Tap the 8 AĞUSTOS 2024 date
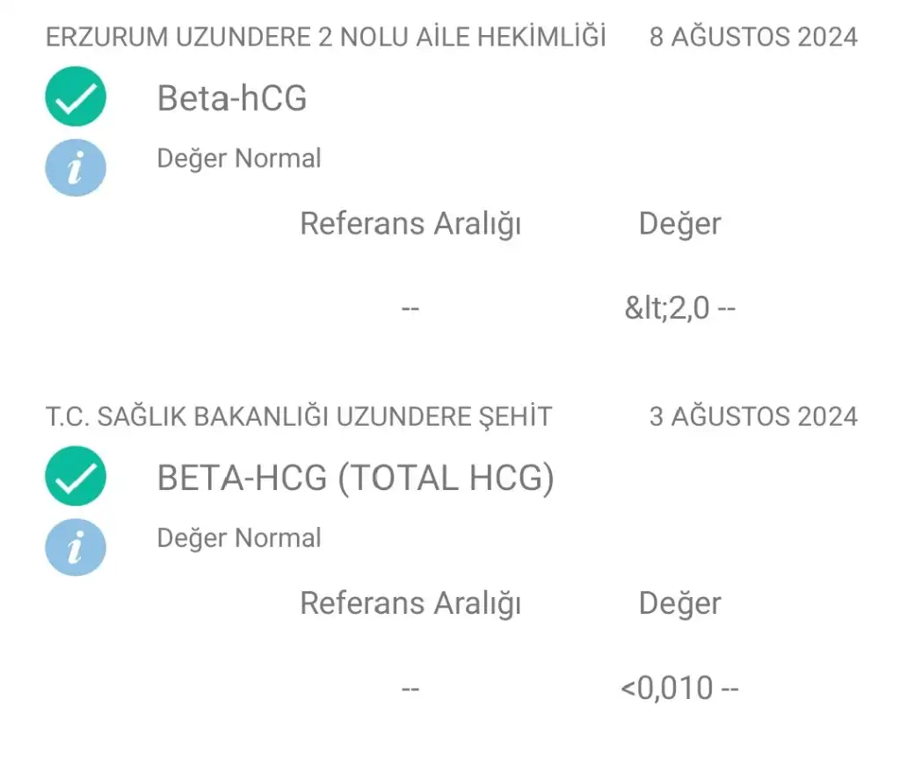The image size is (900, 771). pos(753,37)
